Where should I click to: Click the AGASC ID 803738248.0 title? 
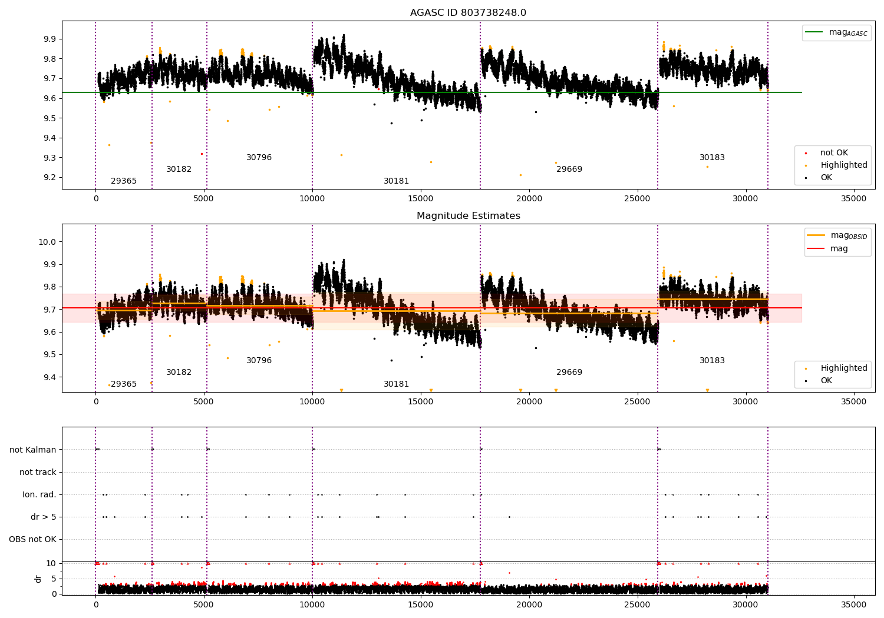point(468,13)
